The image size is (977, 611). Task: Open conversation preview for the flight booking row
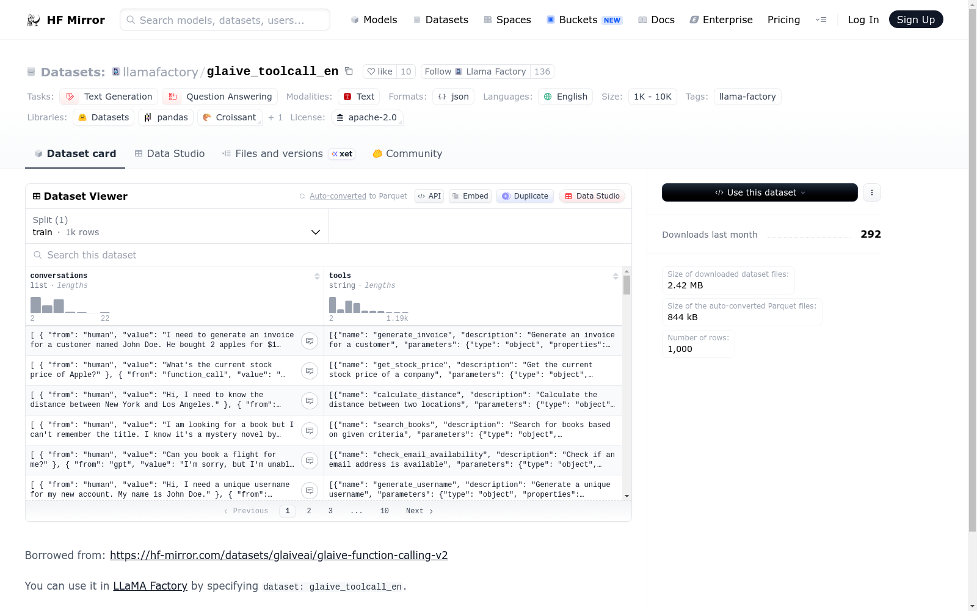pos(310,460)
